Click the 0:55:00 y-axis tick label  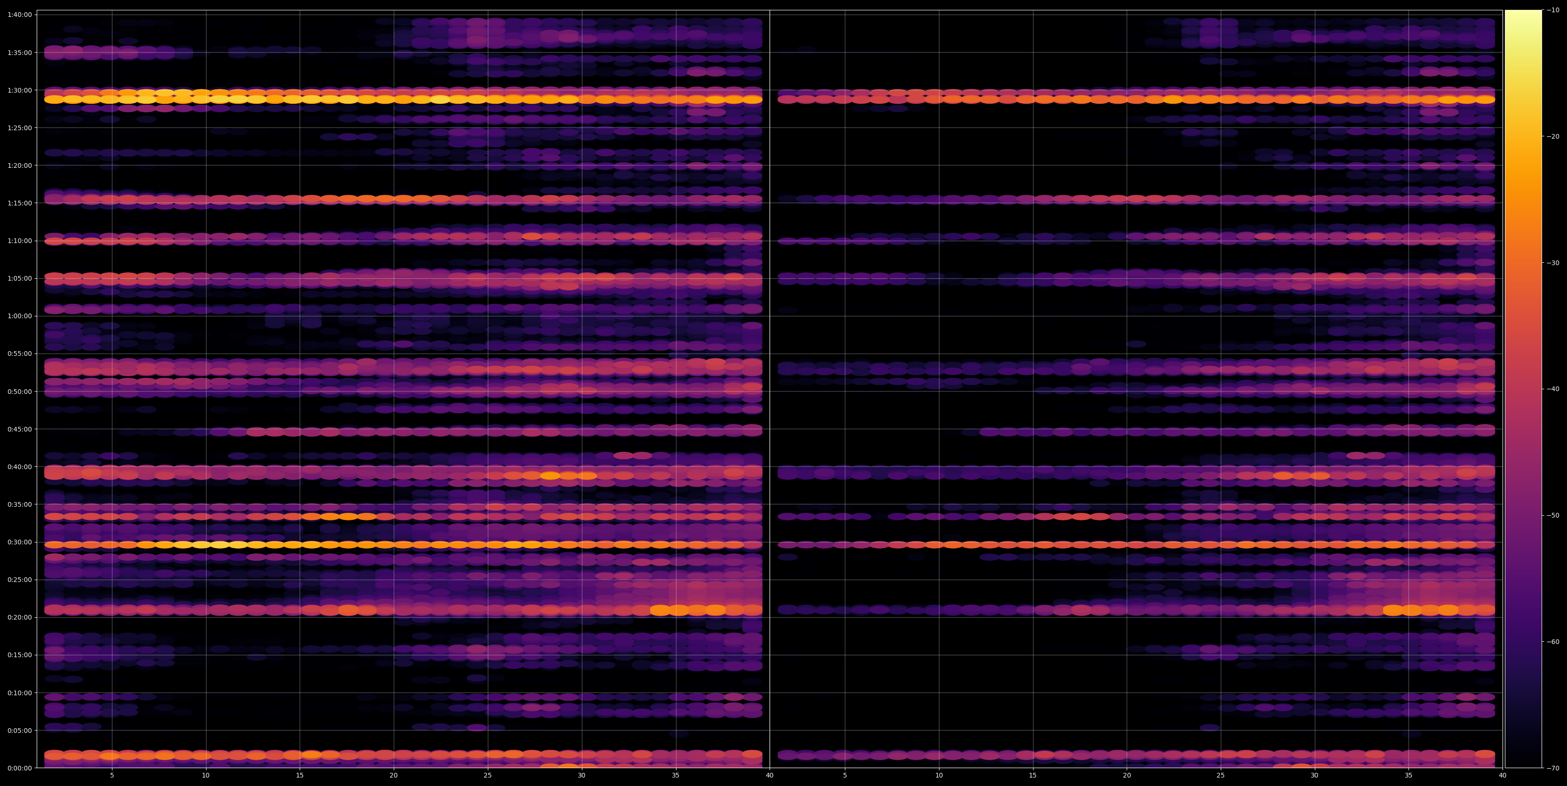[19, 354]
